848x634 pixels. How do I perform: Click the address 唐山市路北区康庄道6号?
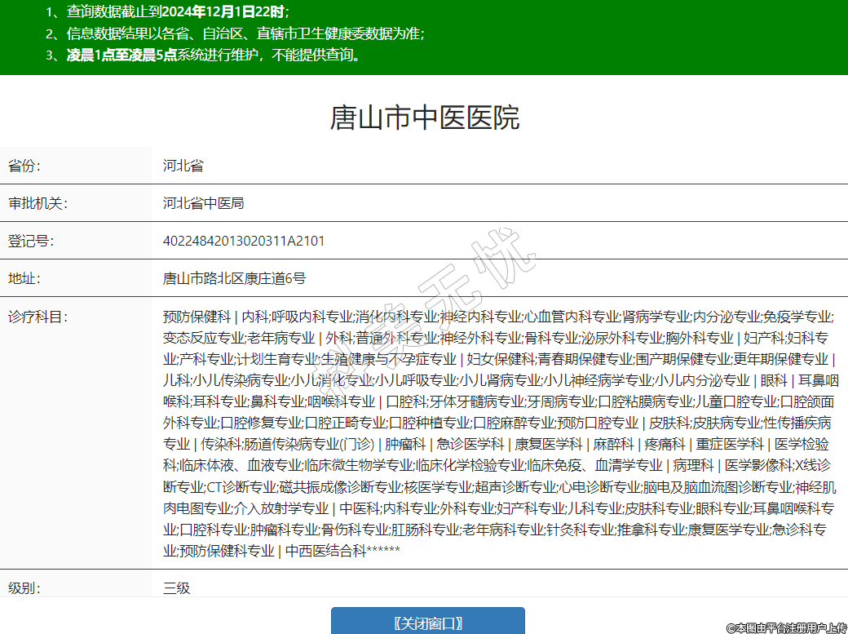point(234,278)
